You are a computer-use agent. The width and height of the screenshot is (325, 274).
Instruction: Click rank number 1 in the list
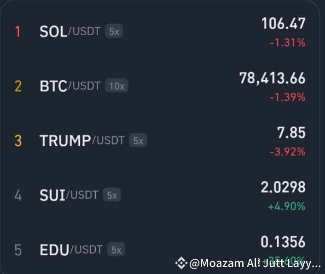click(18, 31)
